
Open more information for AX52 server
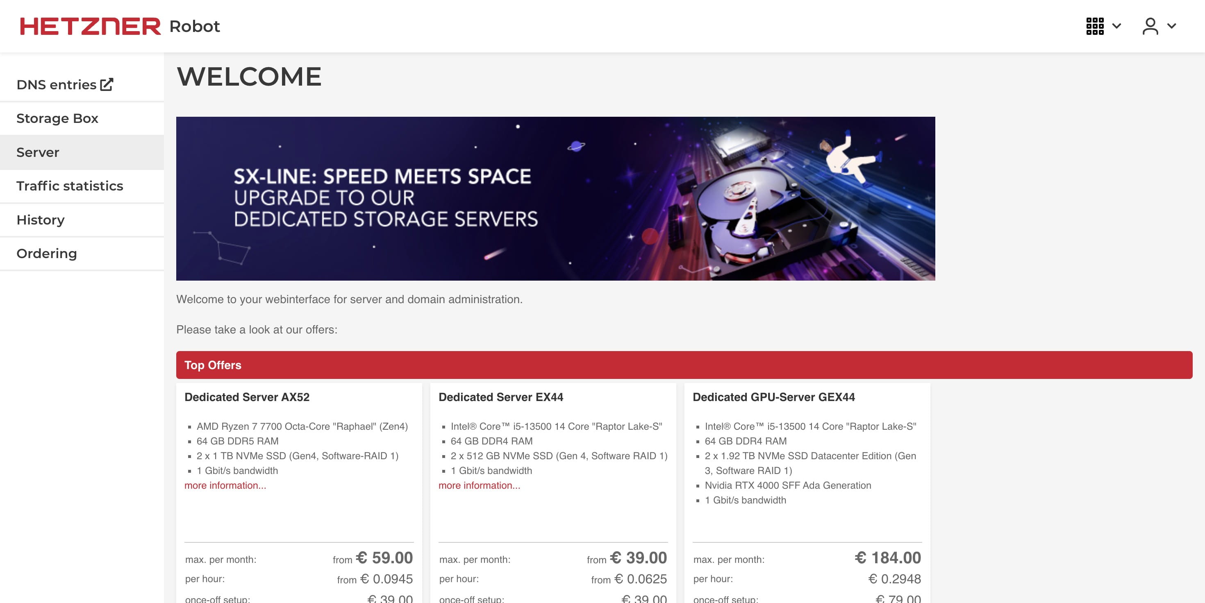point(225,485)
